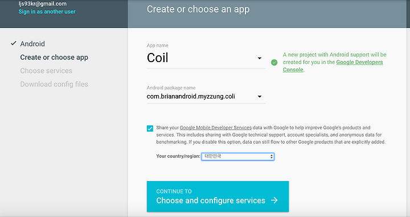This screenshot has width=410, height=217.
Task: Go to Choose services step
Action: [46, 71]
